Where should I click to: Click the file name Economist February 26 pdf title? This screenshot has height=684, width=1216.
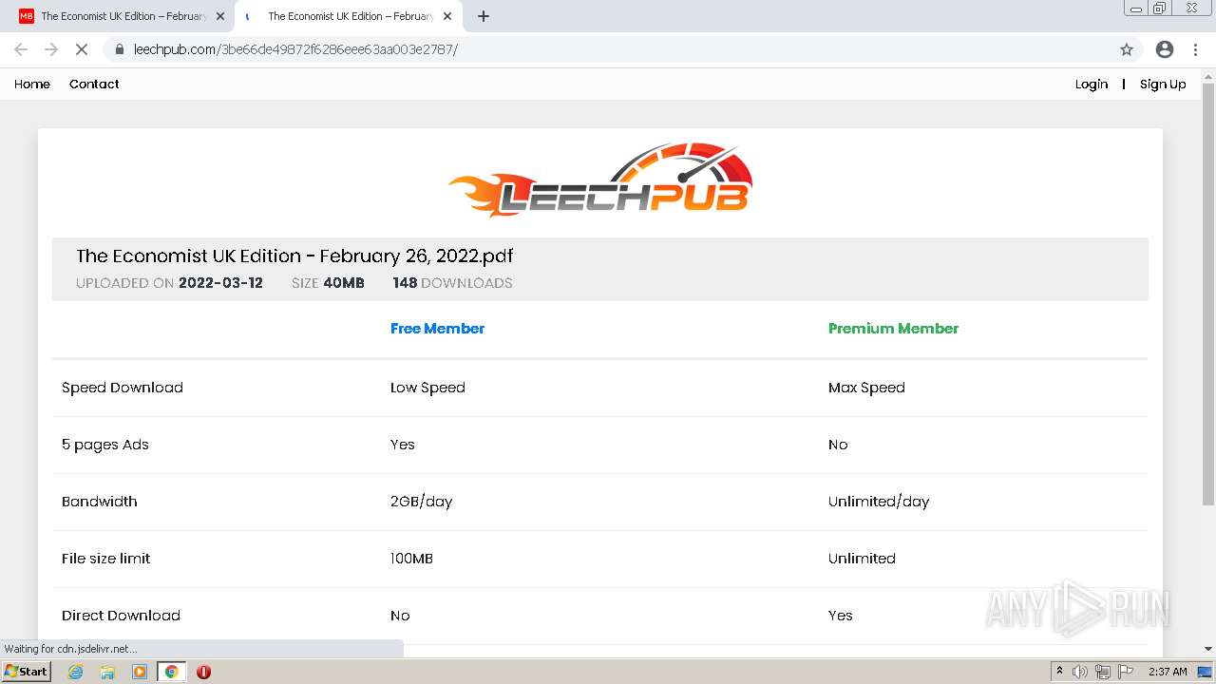click(294, 256)
